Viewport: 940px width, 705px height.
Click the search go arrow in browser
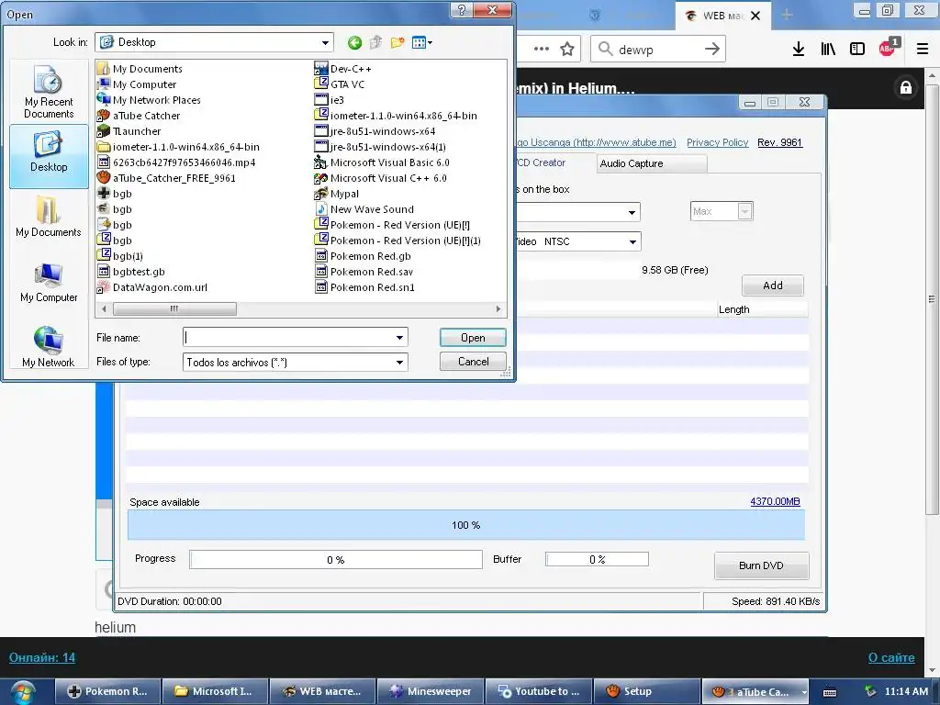711,50
